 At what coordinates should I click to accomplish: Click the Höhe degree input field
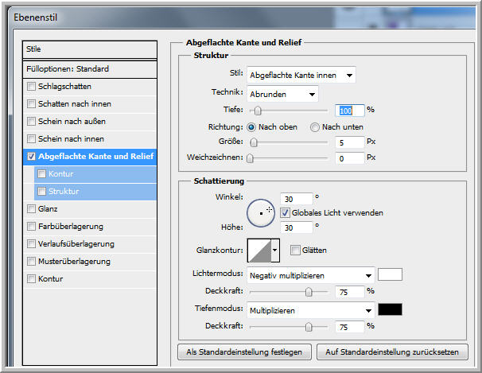click(297, 227)
